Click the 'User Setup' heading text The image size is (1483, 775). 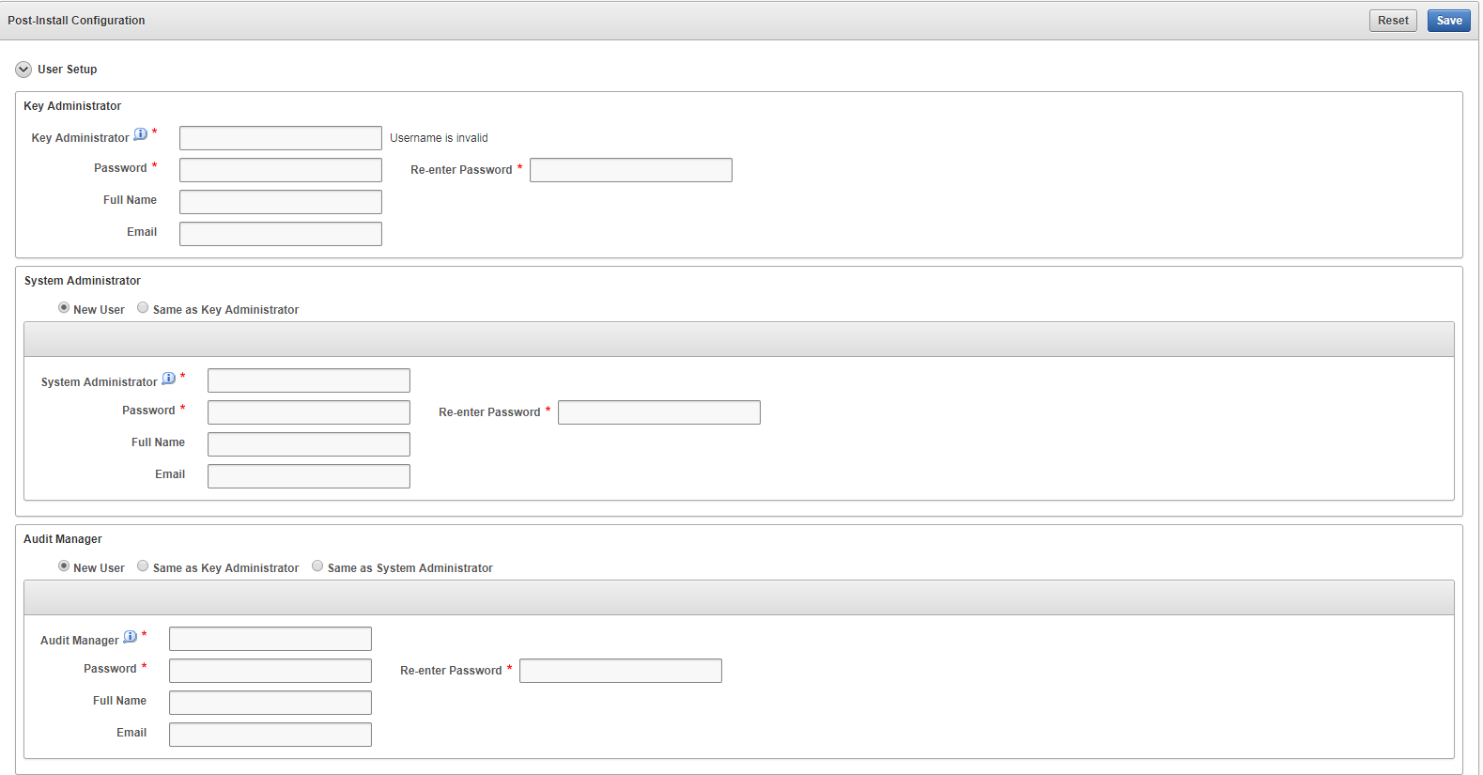click(x=68, y=70)
